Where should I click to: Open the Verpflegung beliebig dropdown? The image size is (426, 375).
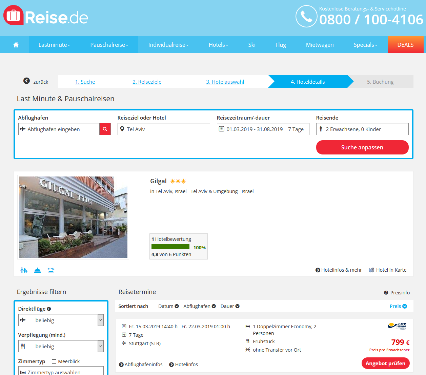pos(61,346)
